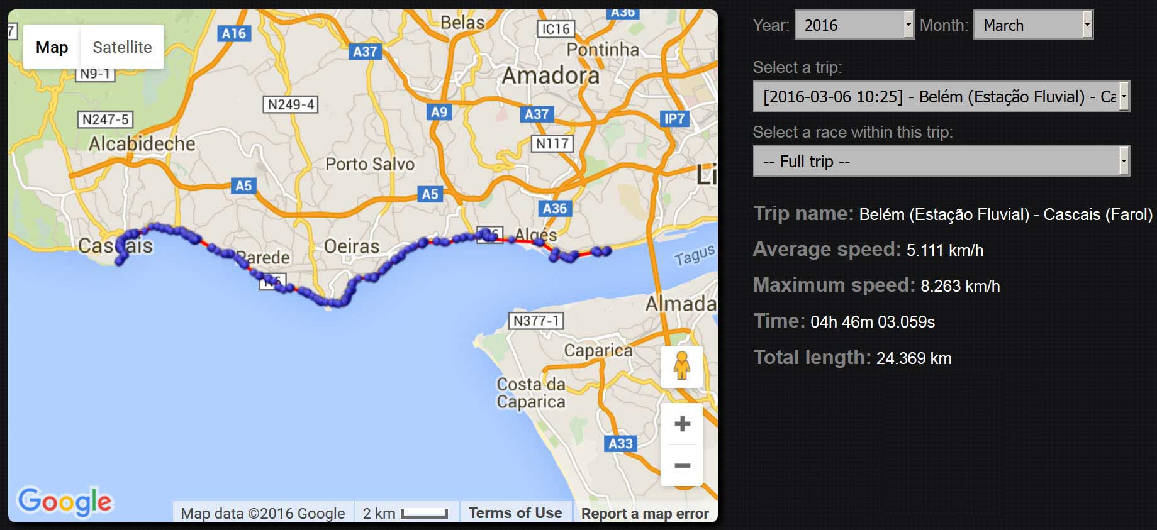Image resolution: width=1157 pixels, height=530 pixels.
Task: Click the Oeiras town label
Action: 352,246
